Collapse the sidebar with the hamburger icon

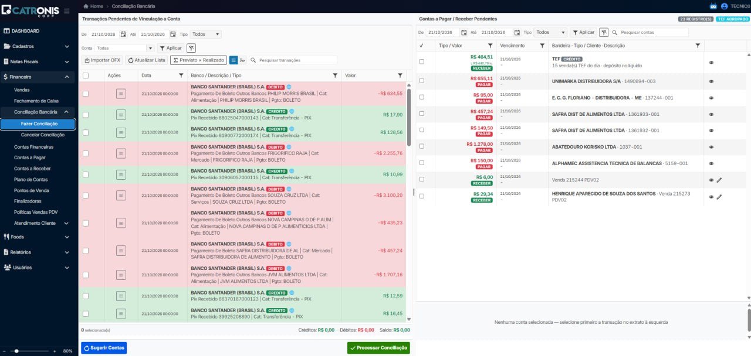[x=66, y=11]
